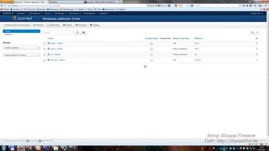The height and width of the screenshot is (151, 269).
Task: Expand the Материалы menu
Action: coord(60,13)
